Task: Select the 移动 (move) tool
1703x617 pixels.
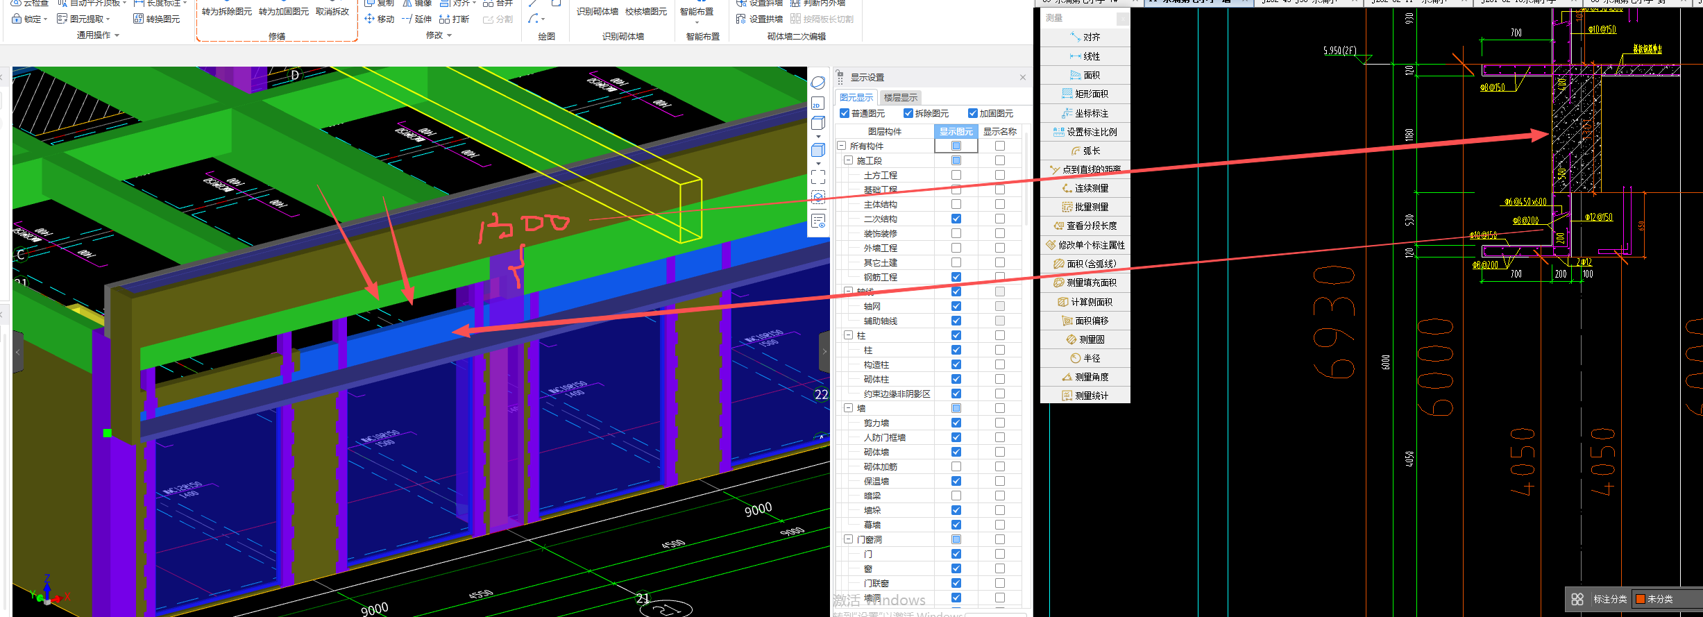Action: pyautogui.click(x=379, y=19)
